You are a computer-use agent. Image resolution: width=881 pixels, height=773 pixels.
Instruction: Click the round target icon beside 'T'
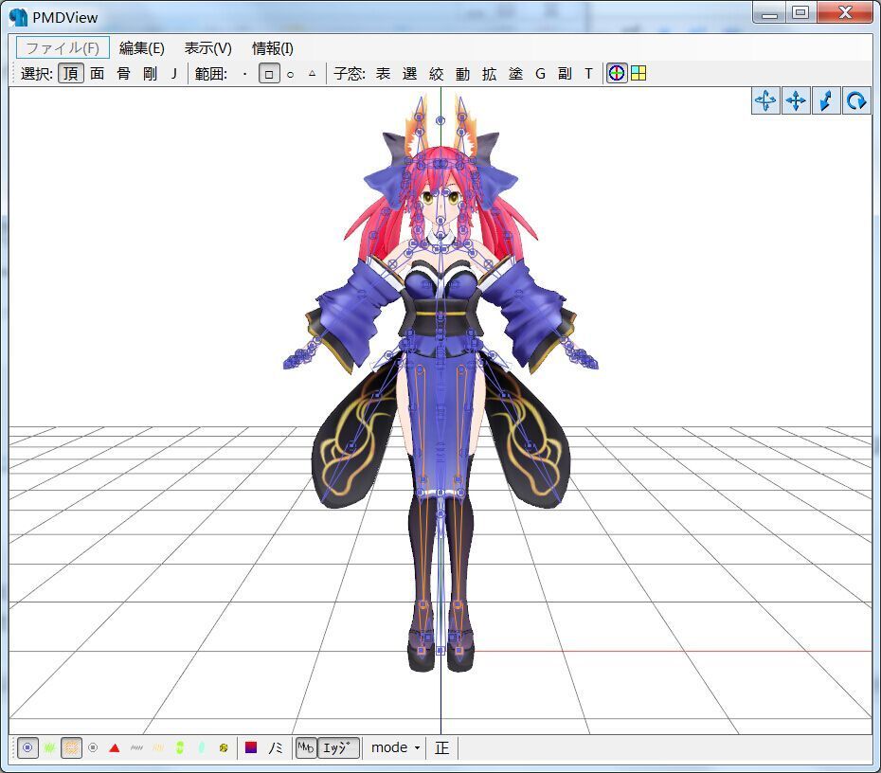(617, 73)
